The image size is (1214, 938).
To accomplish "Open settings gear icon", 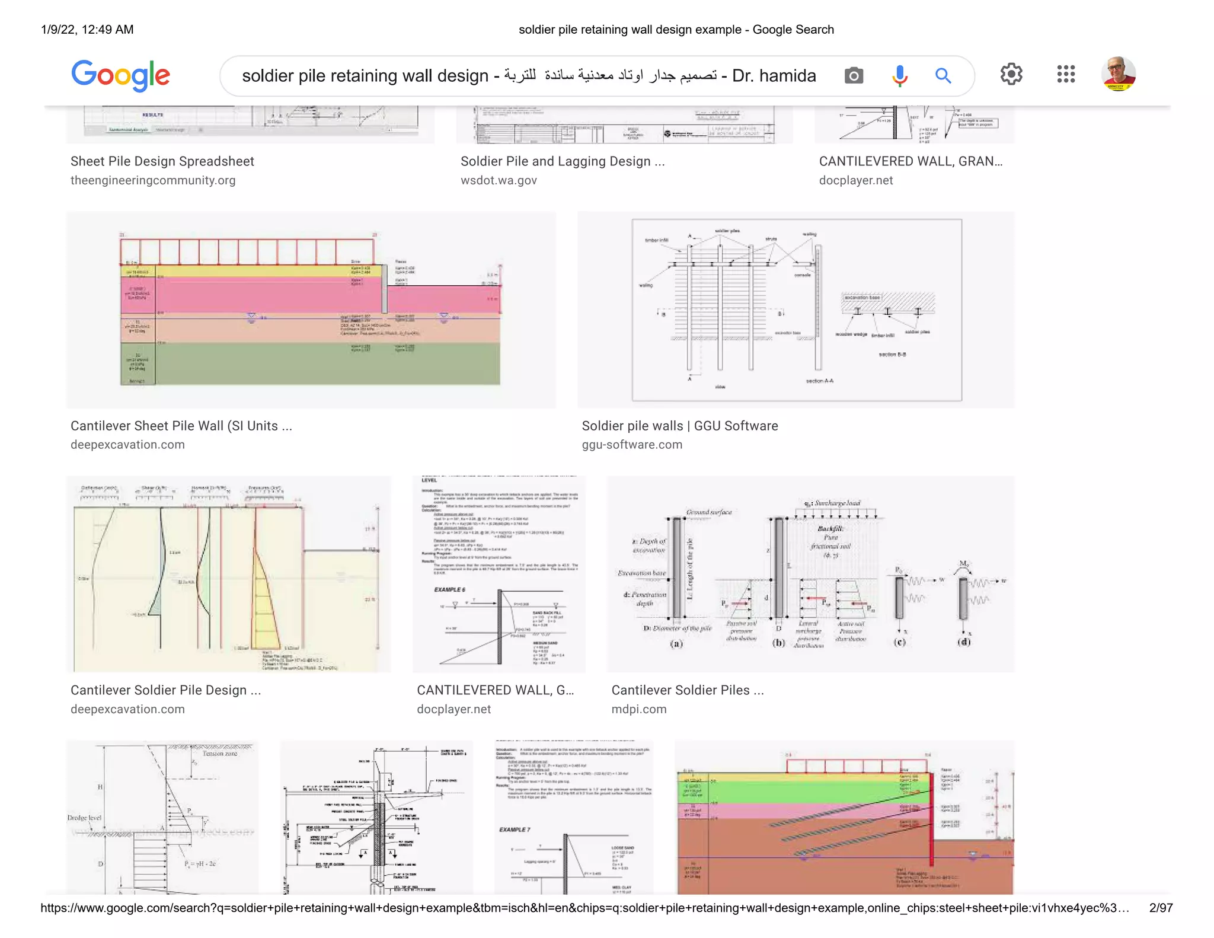I will 1011,74.
